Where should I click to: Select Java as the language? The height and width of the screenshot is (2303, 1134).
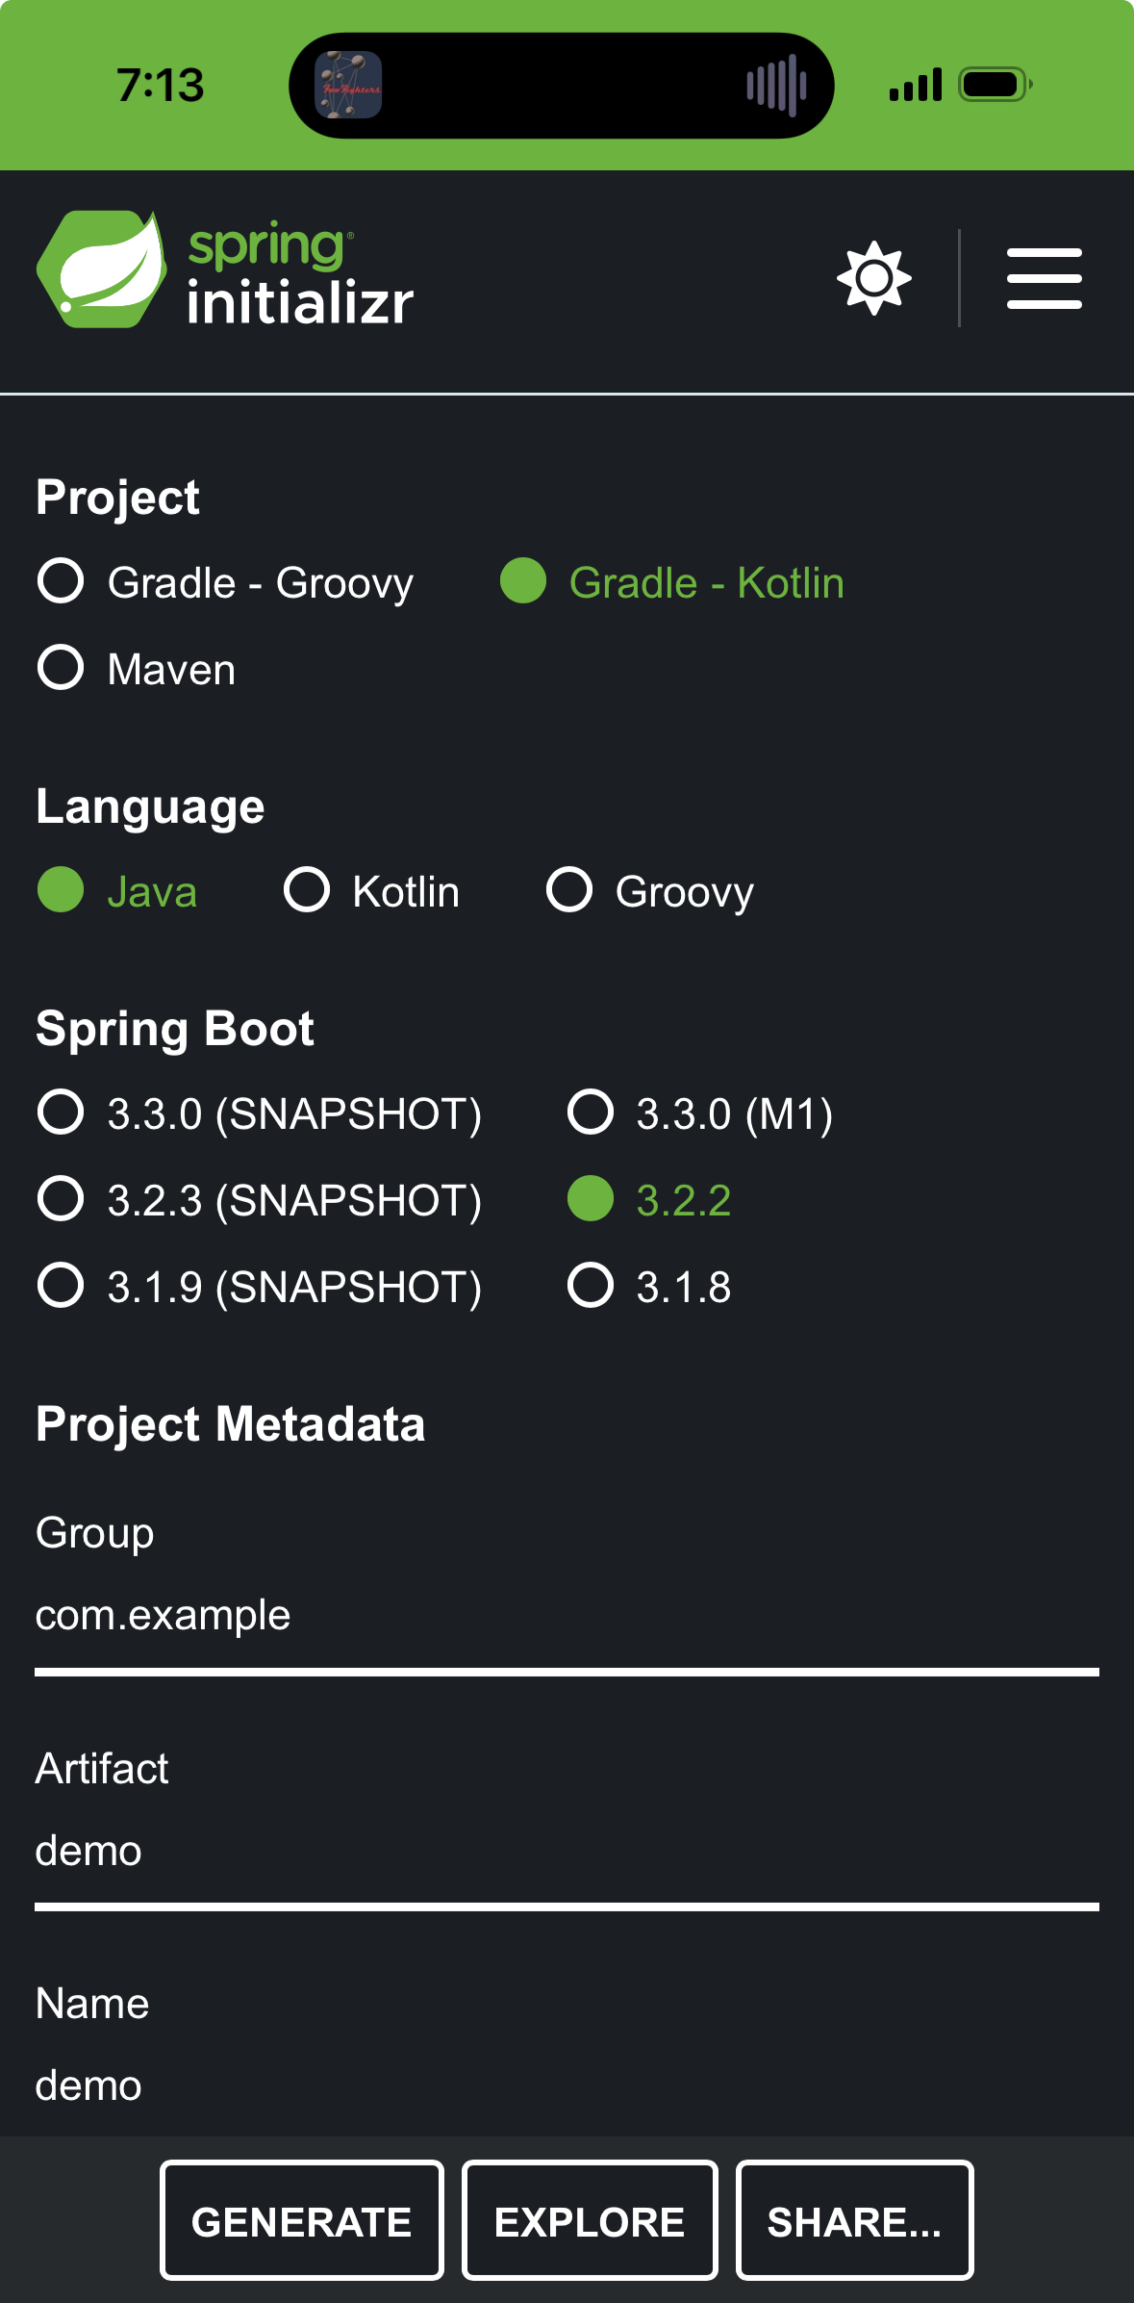pyautogui.click(x=61, y=890)
